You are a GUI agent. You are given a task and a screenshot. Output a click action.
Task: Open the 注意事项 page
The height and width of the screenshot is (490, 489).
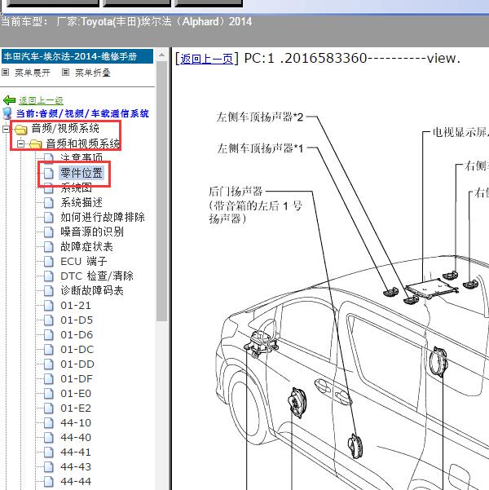coord(81,158)
